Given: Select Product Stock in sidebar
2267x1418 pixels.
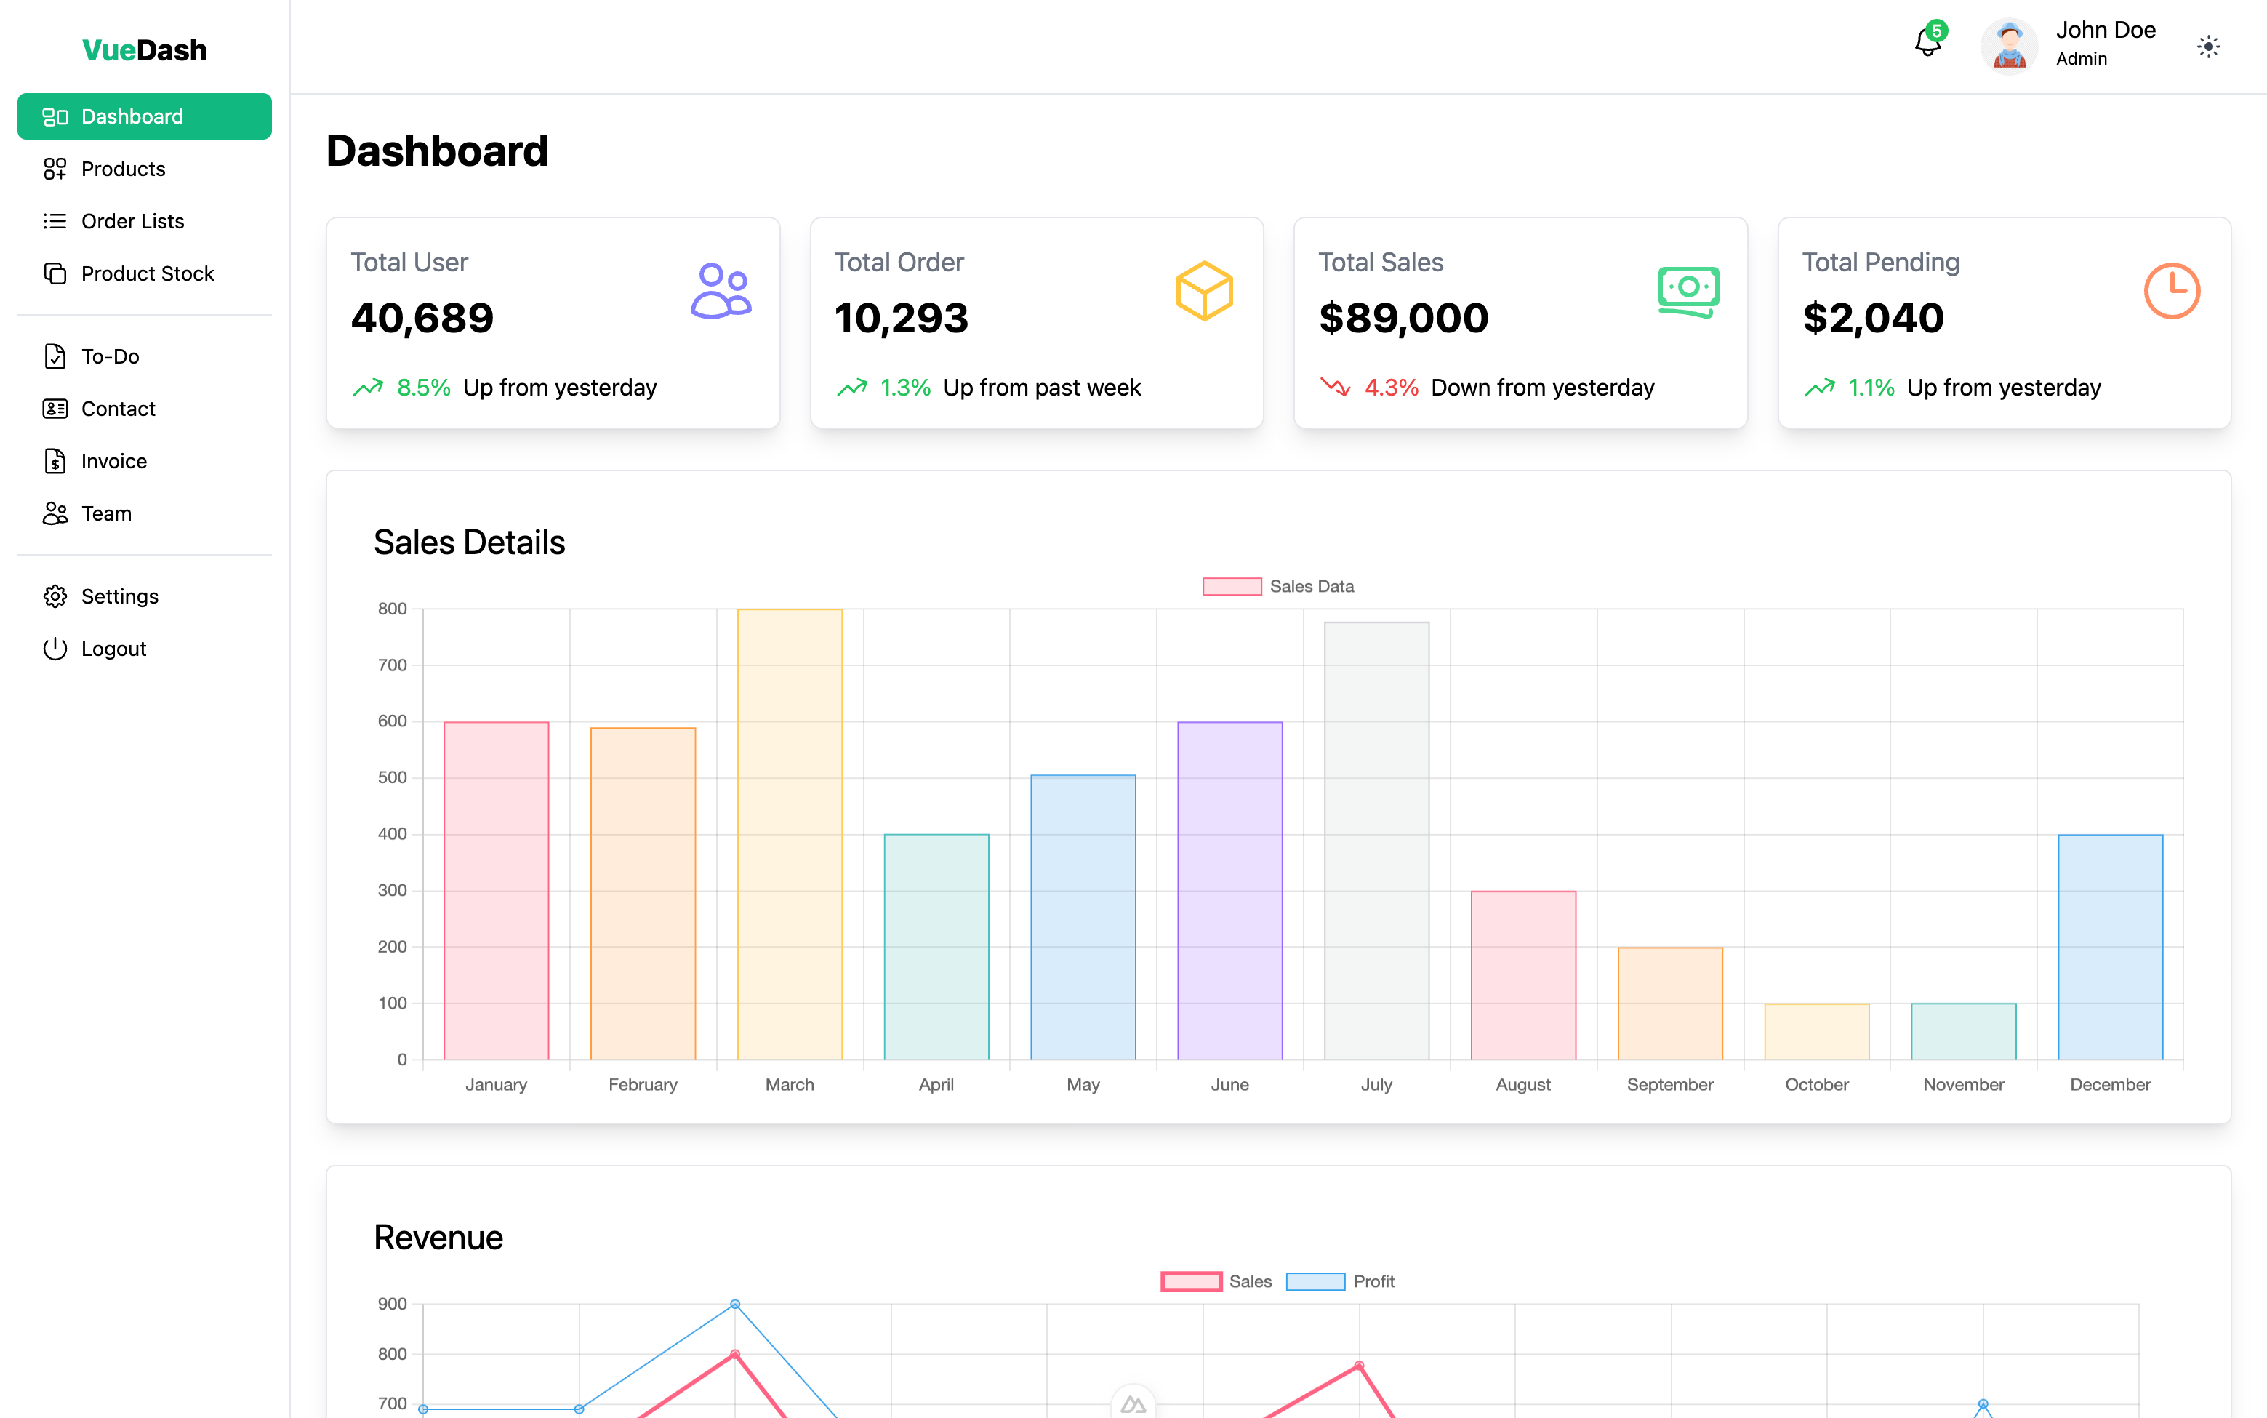Looking at the screenshot, I should [145, 274].
